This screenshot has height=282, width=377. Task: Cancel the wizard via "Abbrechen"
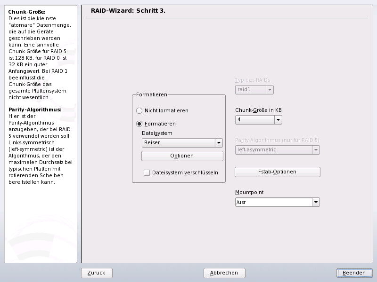coord(224,273)
